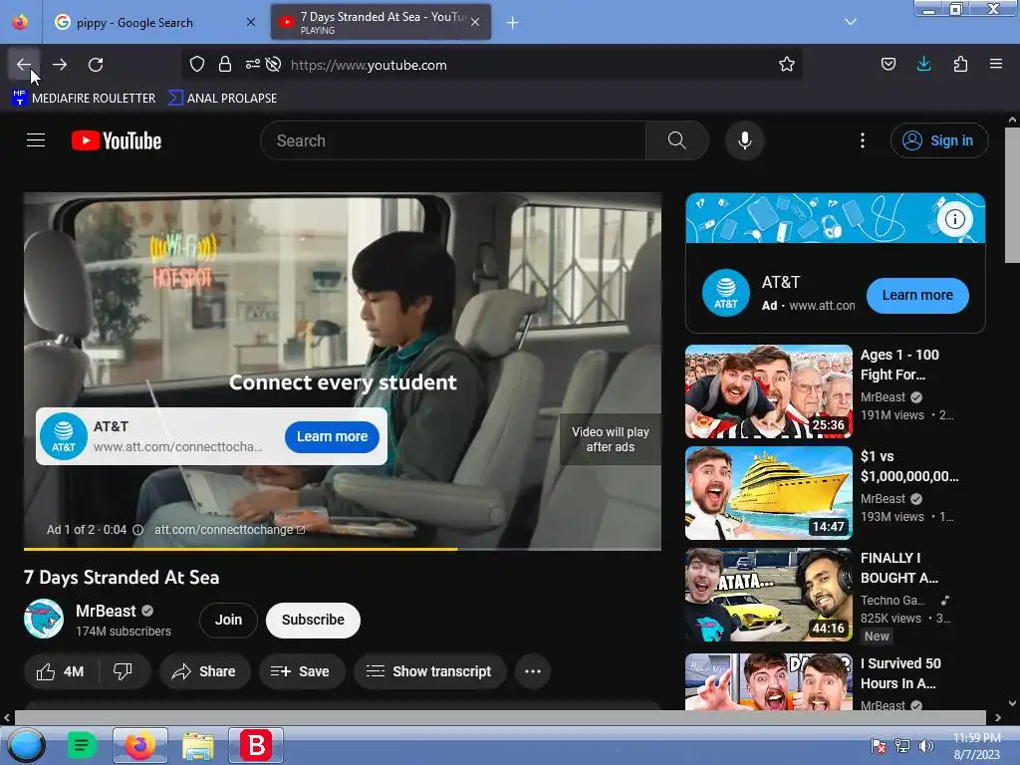Close the pippy Google Search tab
Image resolution: width=1020 pixels, height=765 pixels.
251,22
